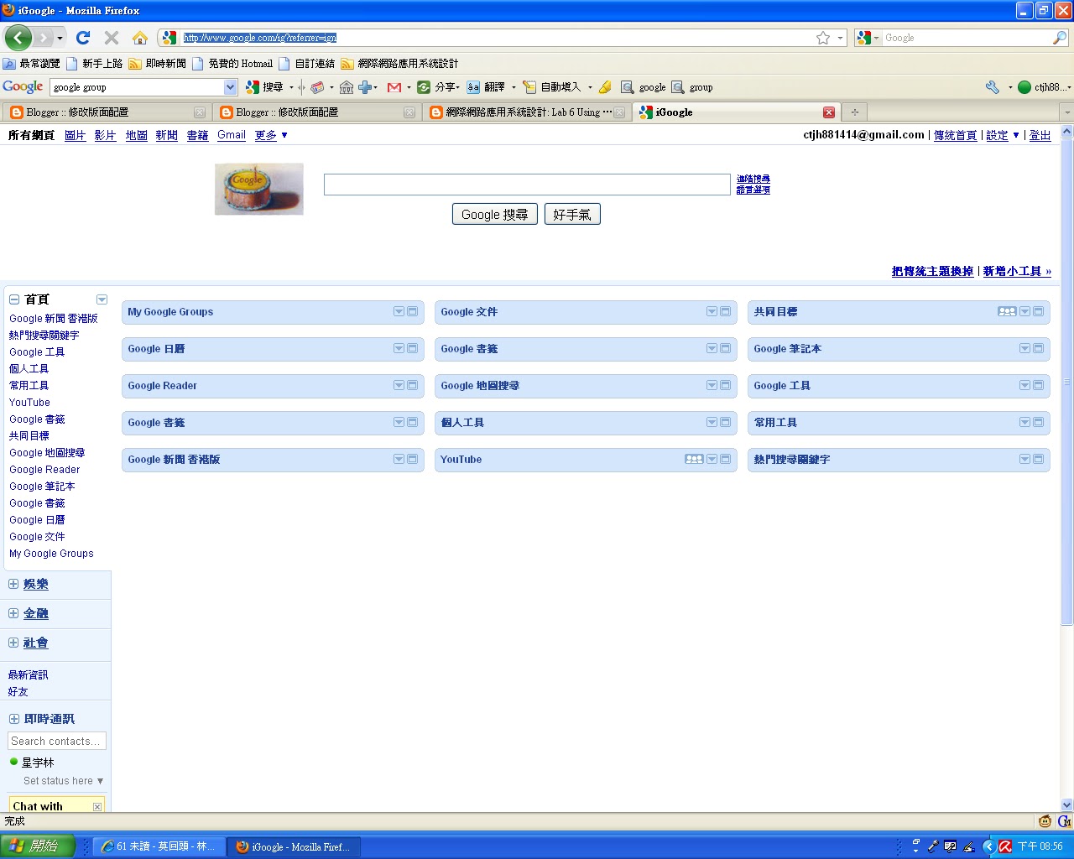
Task: Click the Firefox back navigation button
Action: 18,38
